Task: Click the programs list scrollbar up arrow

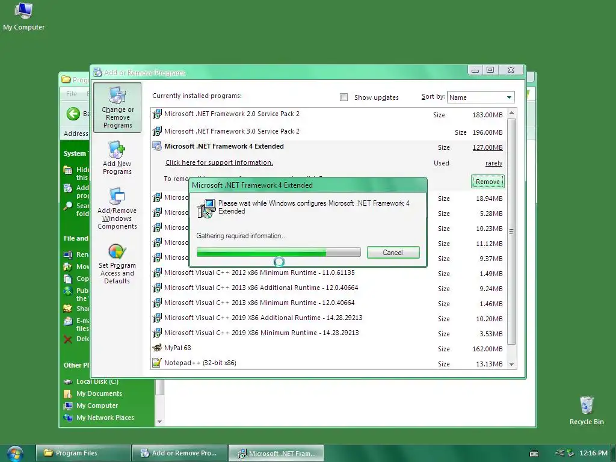Action: tap(511, 113)
